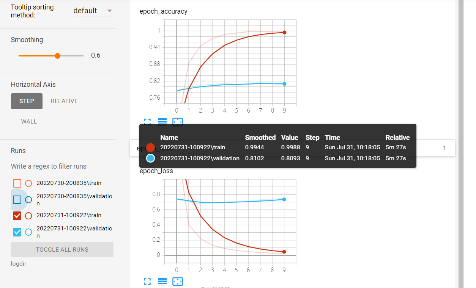Click validation endpoint marker on epoch_loss chart

[x=284, y=199]
